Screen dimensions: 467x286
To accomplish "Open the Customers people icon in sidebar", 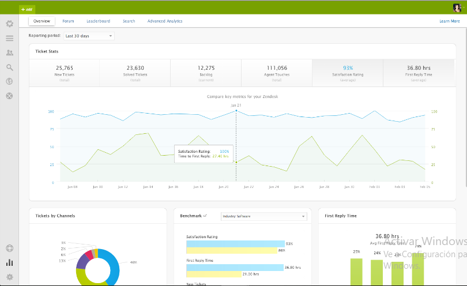I will 9,52.
